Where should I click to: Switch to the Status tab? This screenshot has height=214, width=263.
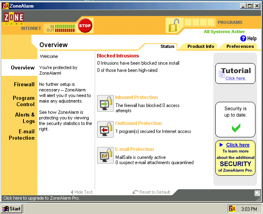coord(167,46)
